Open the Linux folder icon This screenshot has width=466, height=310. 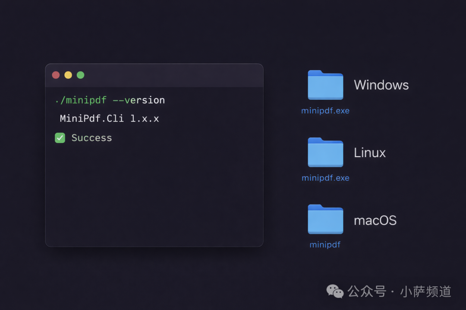(x=325, y=152)
